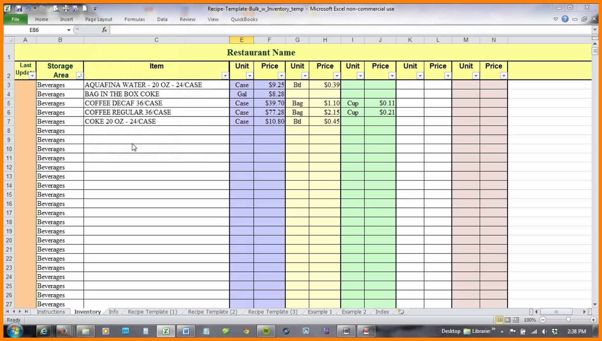Screen dimensions: 602x341
Task: Click the Insert tab in the ribbon
Action: tap(66, 19)
